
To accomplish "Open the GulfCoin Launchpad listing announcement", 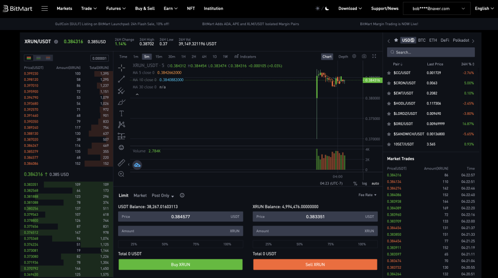I will (112, 24).
